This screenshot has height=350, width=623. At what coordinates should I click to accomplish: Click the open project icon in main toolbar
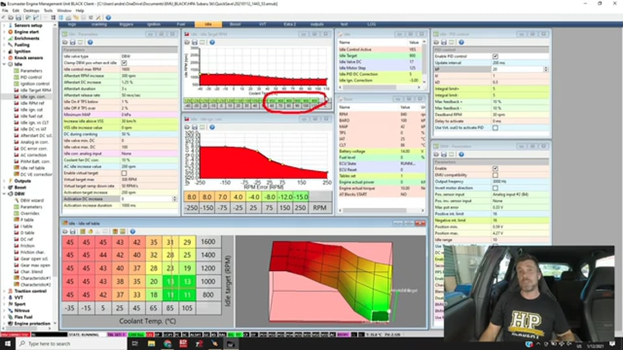pos(11,17)
